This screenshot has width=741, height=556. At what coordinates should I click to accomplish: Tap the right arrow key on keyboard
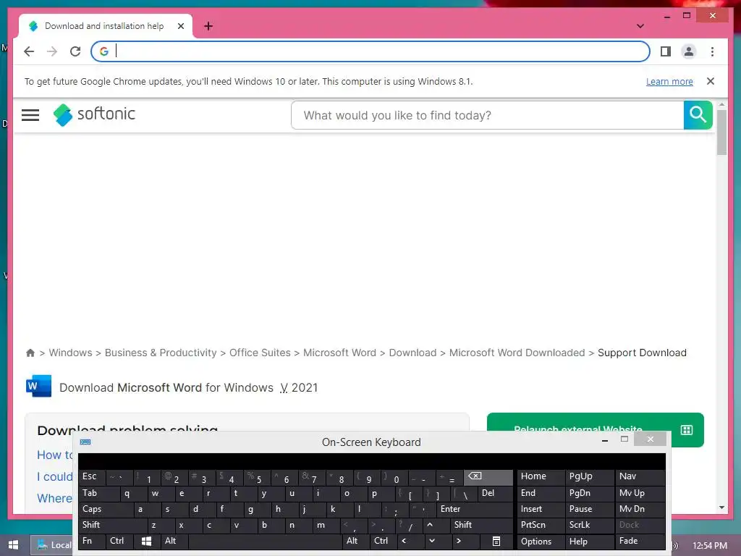(458, 541)
